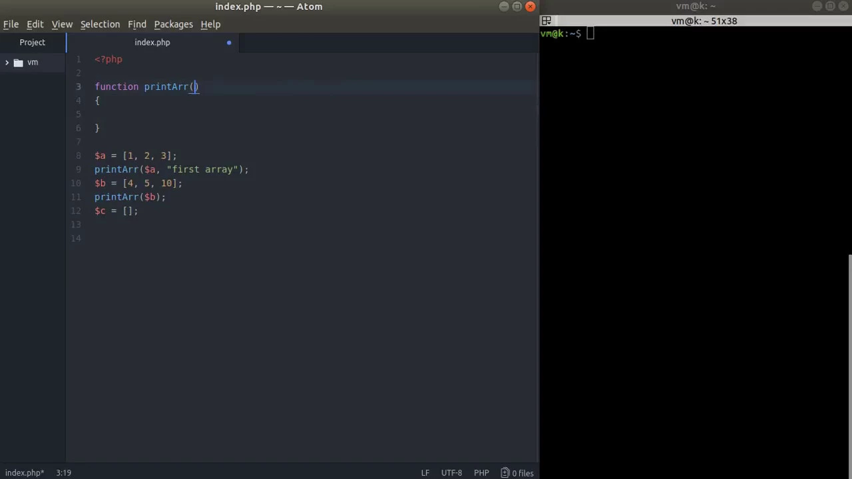Click the line with $a = [1, 2, 3];
Viewport: 852px width, 479px height.
[136, 156]
